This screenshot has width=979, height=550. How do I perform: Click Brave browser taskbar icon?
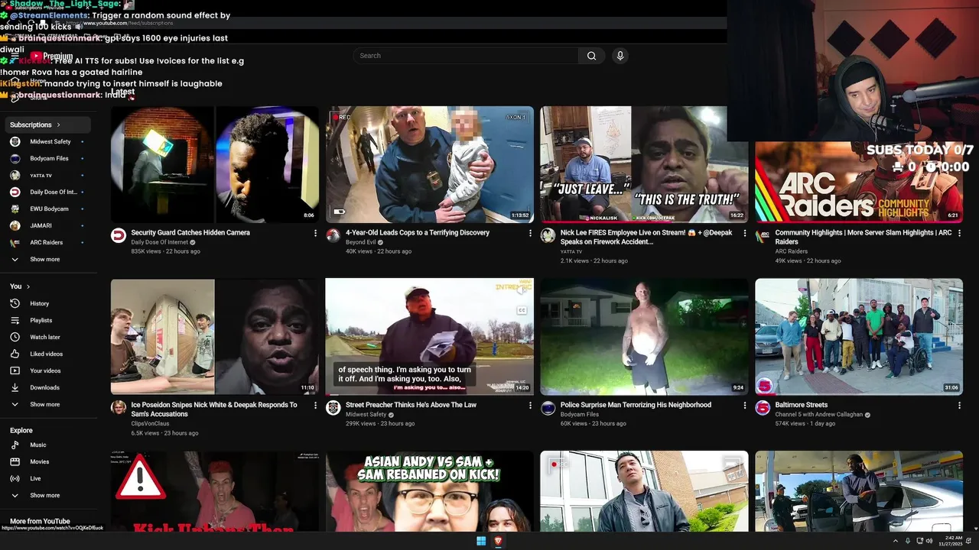[498, 541]
